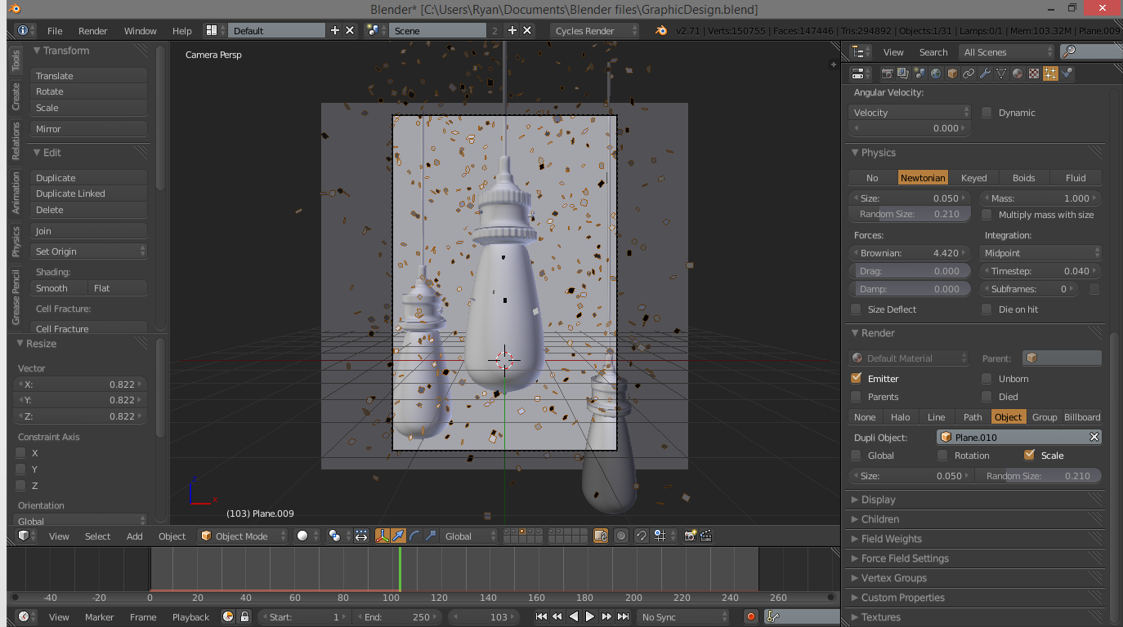The width and height of the screenshot is (1123, 627).
Task: Enable Multiply mass with size
Action: pyautogui.click(x=987, y=215)
